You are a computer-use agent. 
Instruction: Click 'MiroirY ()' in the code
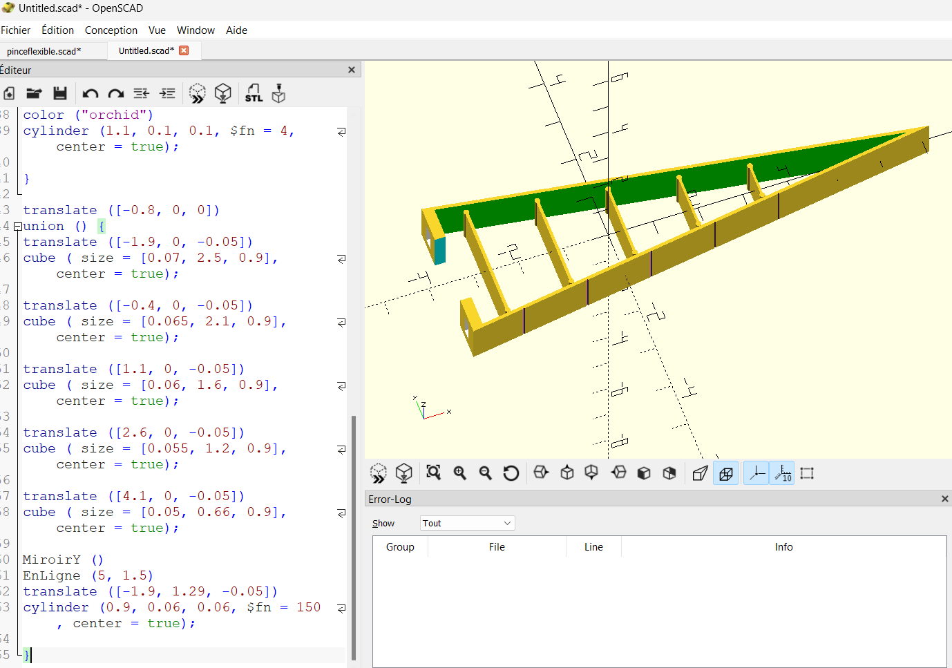pos(63,560)
